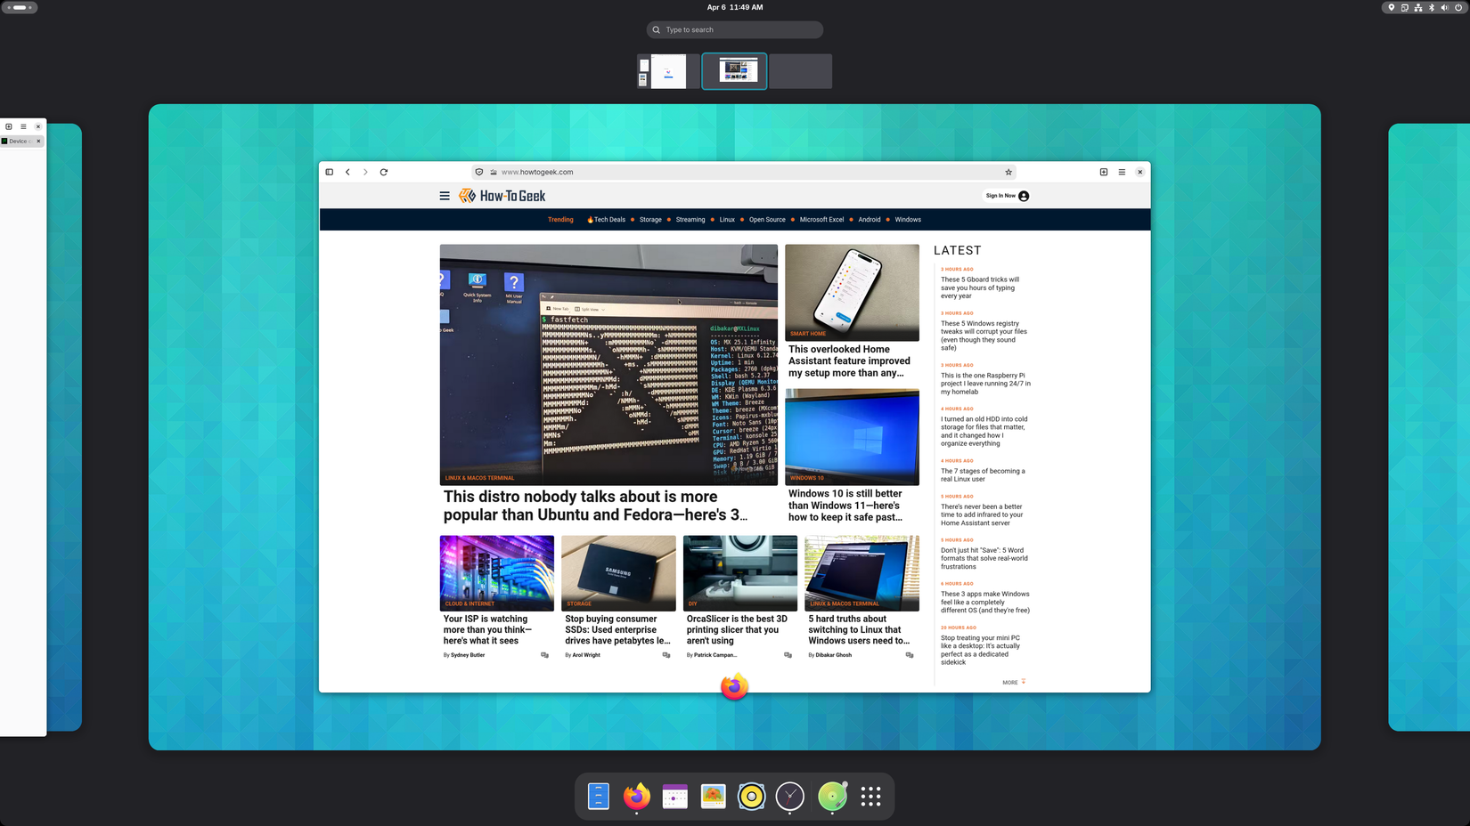Open 5 Gboard tricks latest story
The height and width of the screenshot is (826, 1470).
[x=980, y=287]
